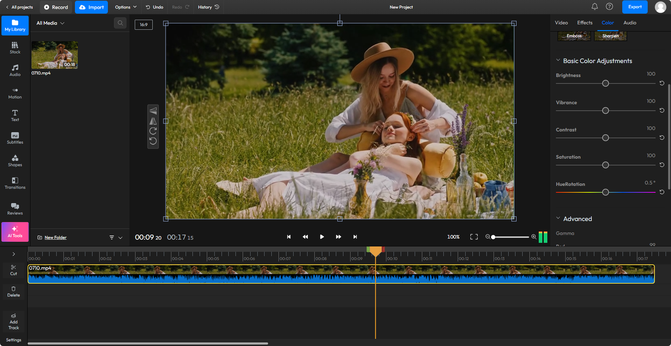Delete the selected clip with trash icon
The image size is (671, 346).
click(x=14, y=291)
